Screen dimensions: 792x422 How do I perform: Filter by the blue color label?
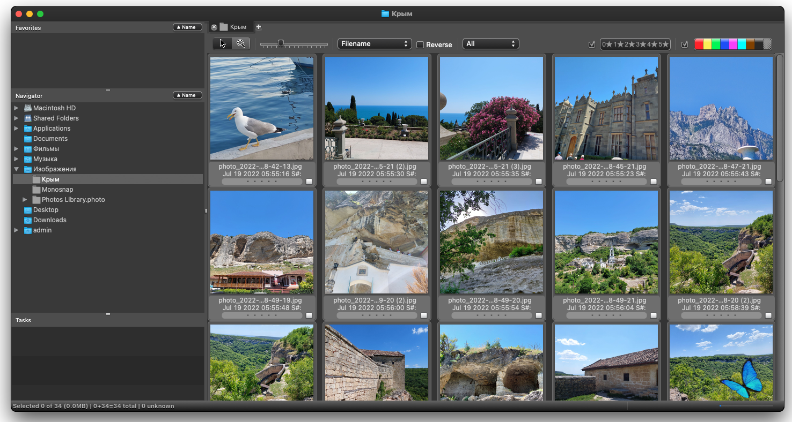point(724,44)
